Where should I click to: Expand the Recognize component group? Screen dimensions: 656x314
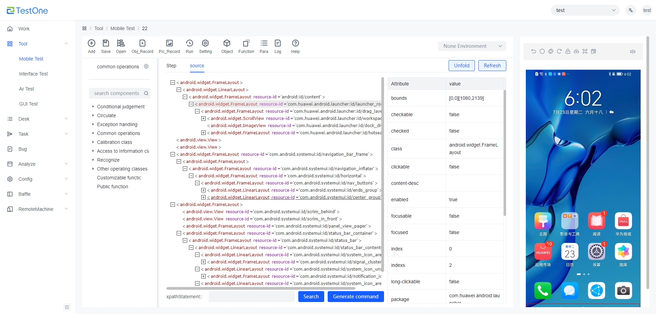tap(93, 160)
